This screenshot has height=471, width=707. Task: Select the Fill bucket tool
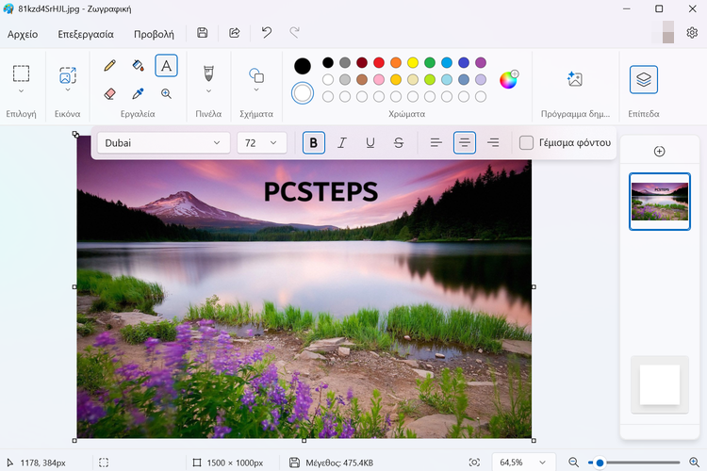pos(138,66)
